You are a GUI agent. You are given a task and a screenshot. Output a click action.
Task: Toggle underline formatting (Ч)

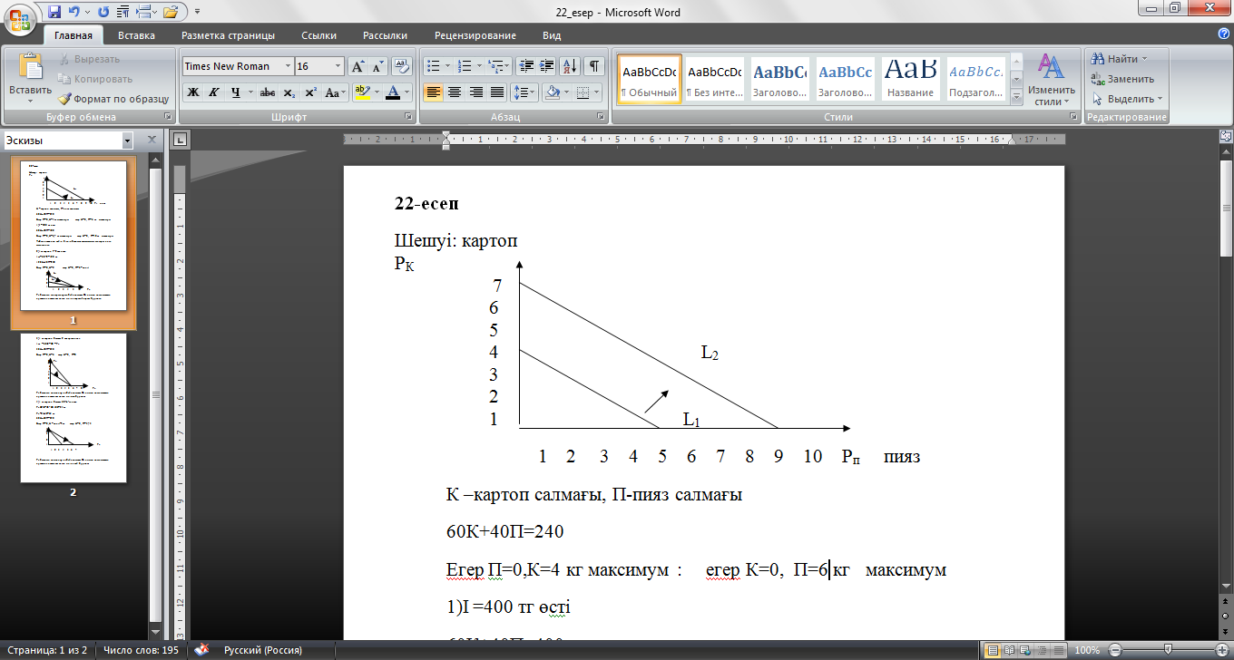coord(236,92)
